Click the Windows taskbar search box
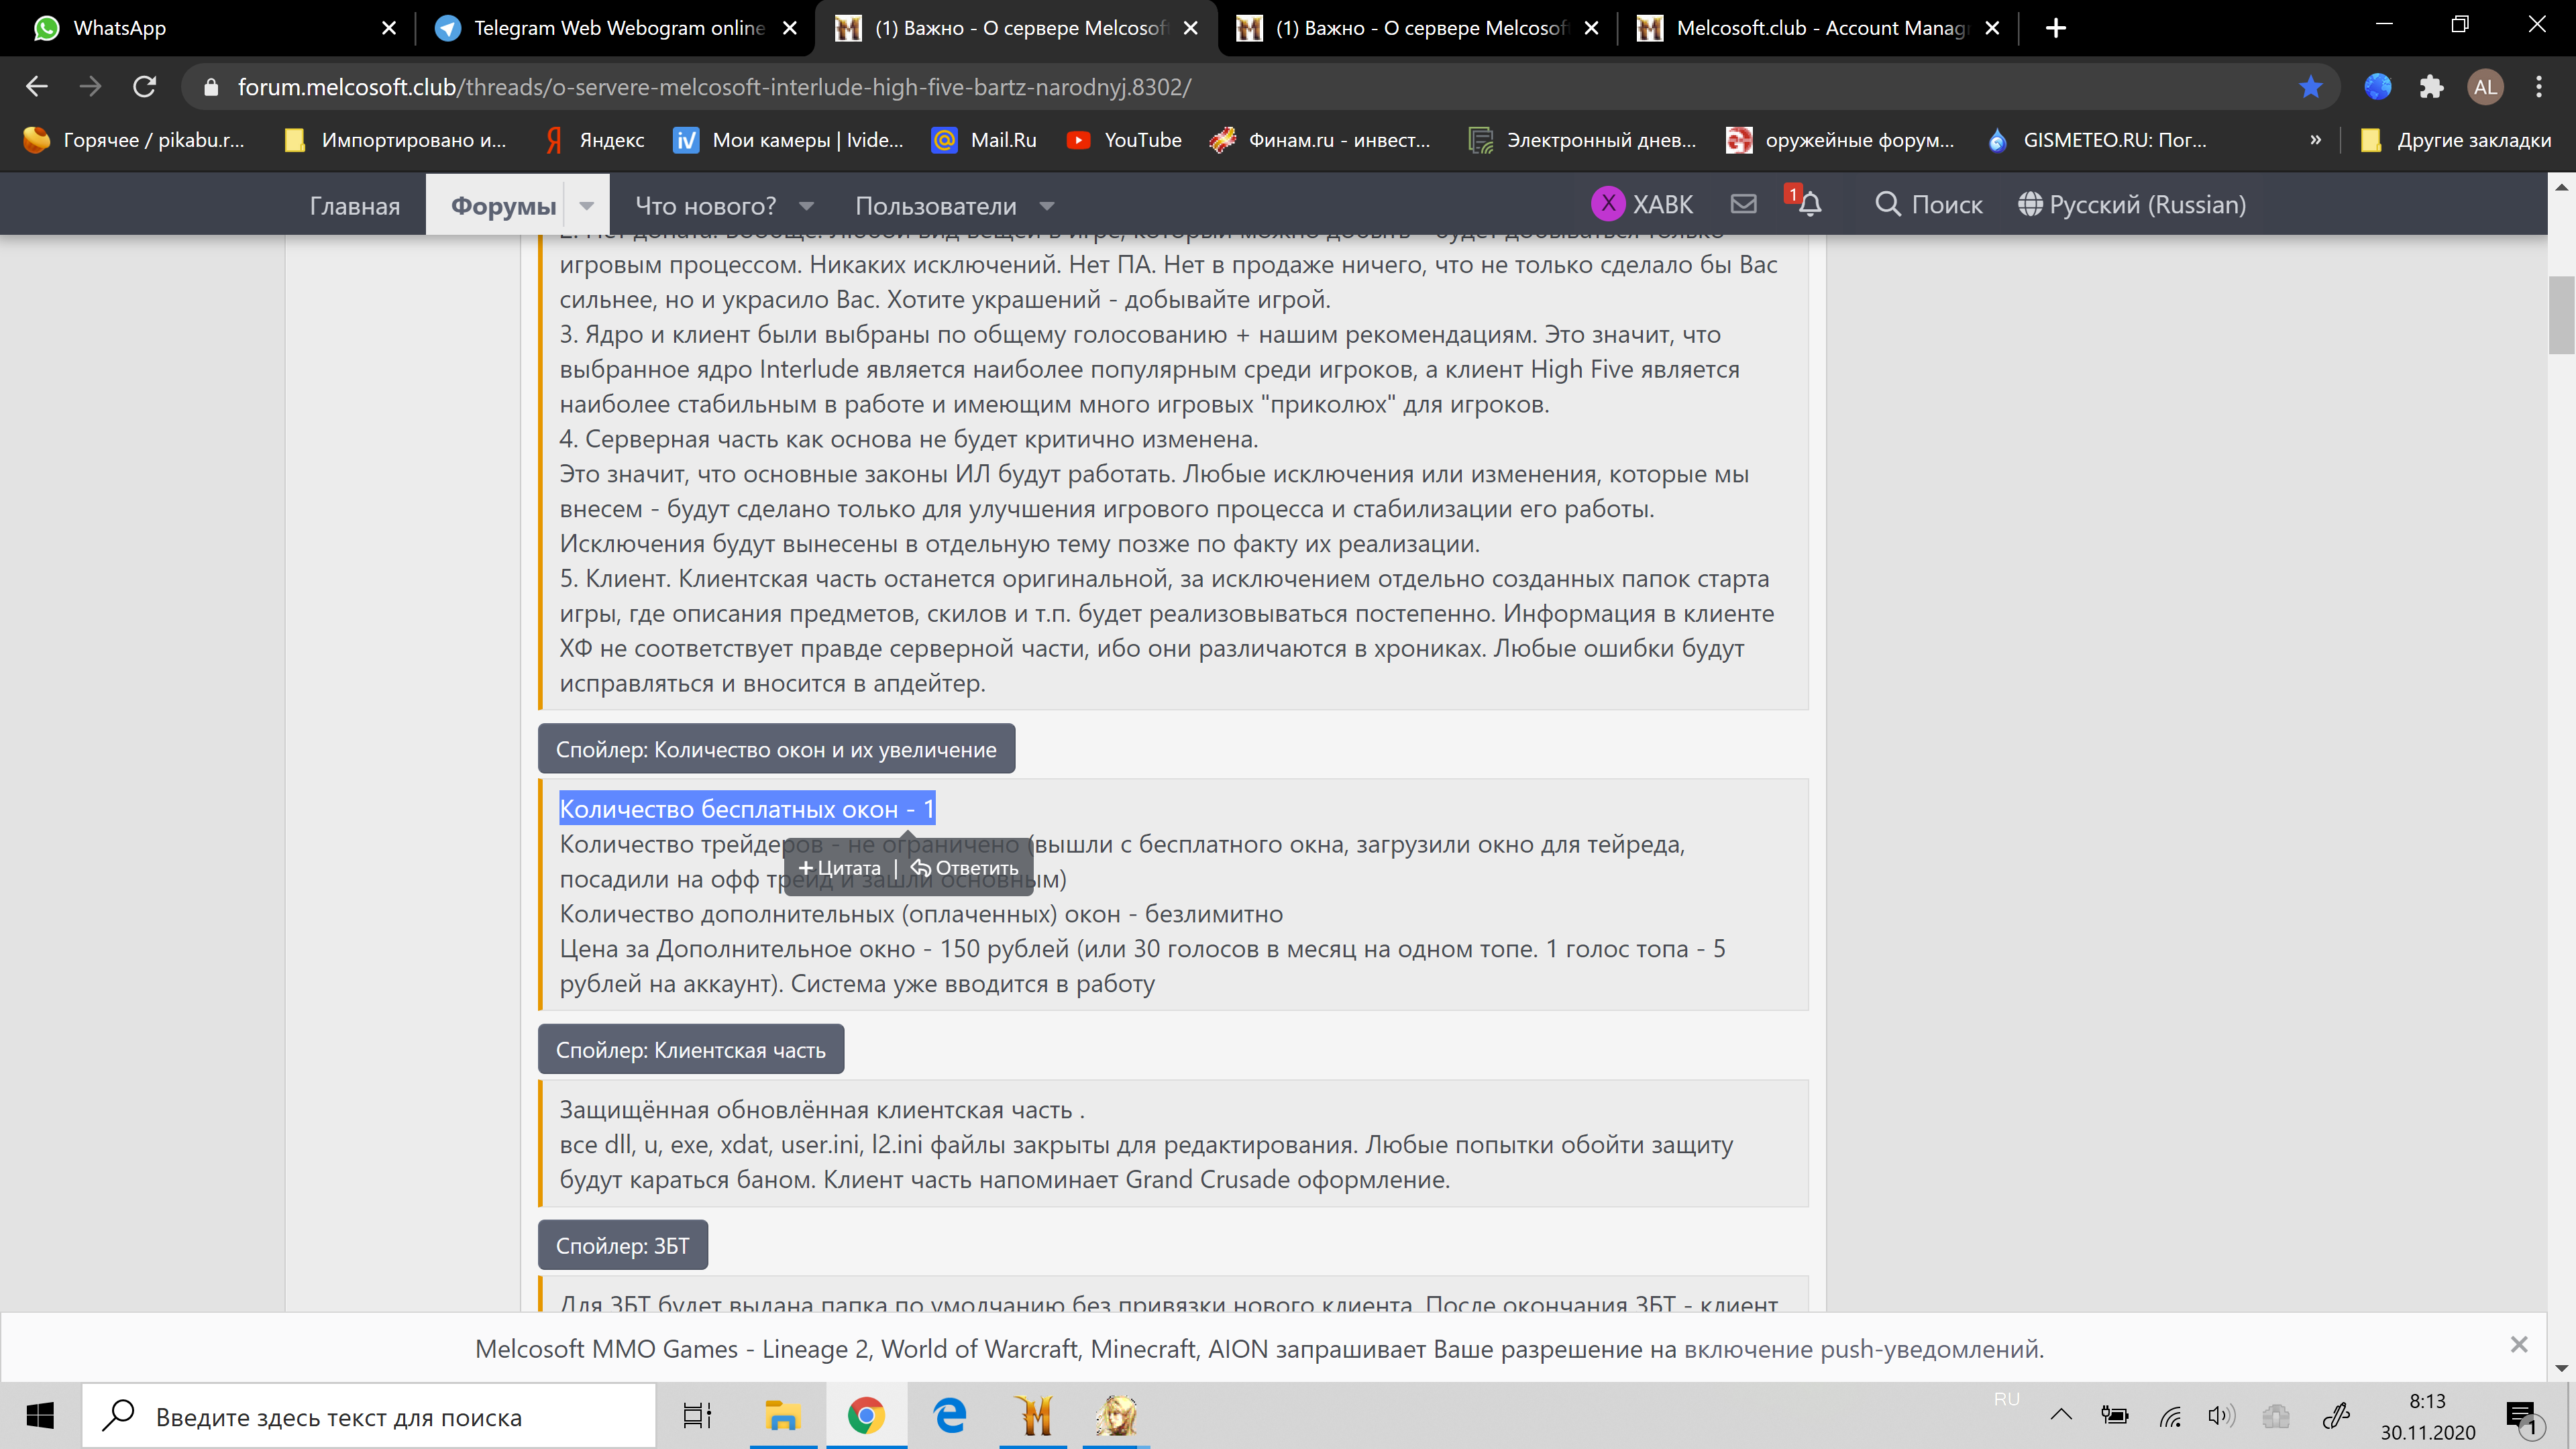 (370, 1416)
